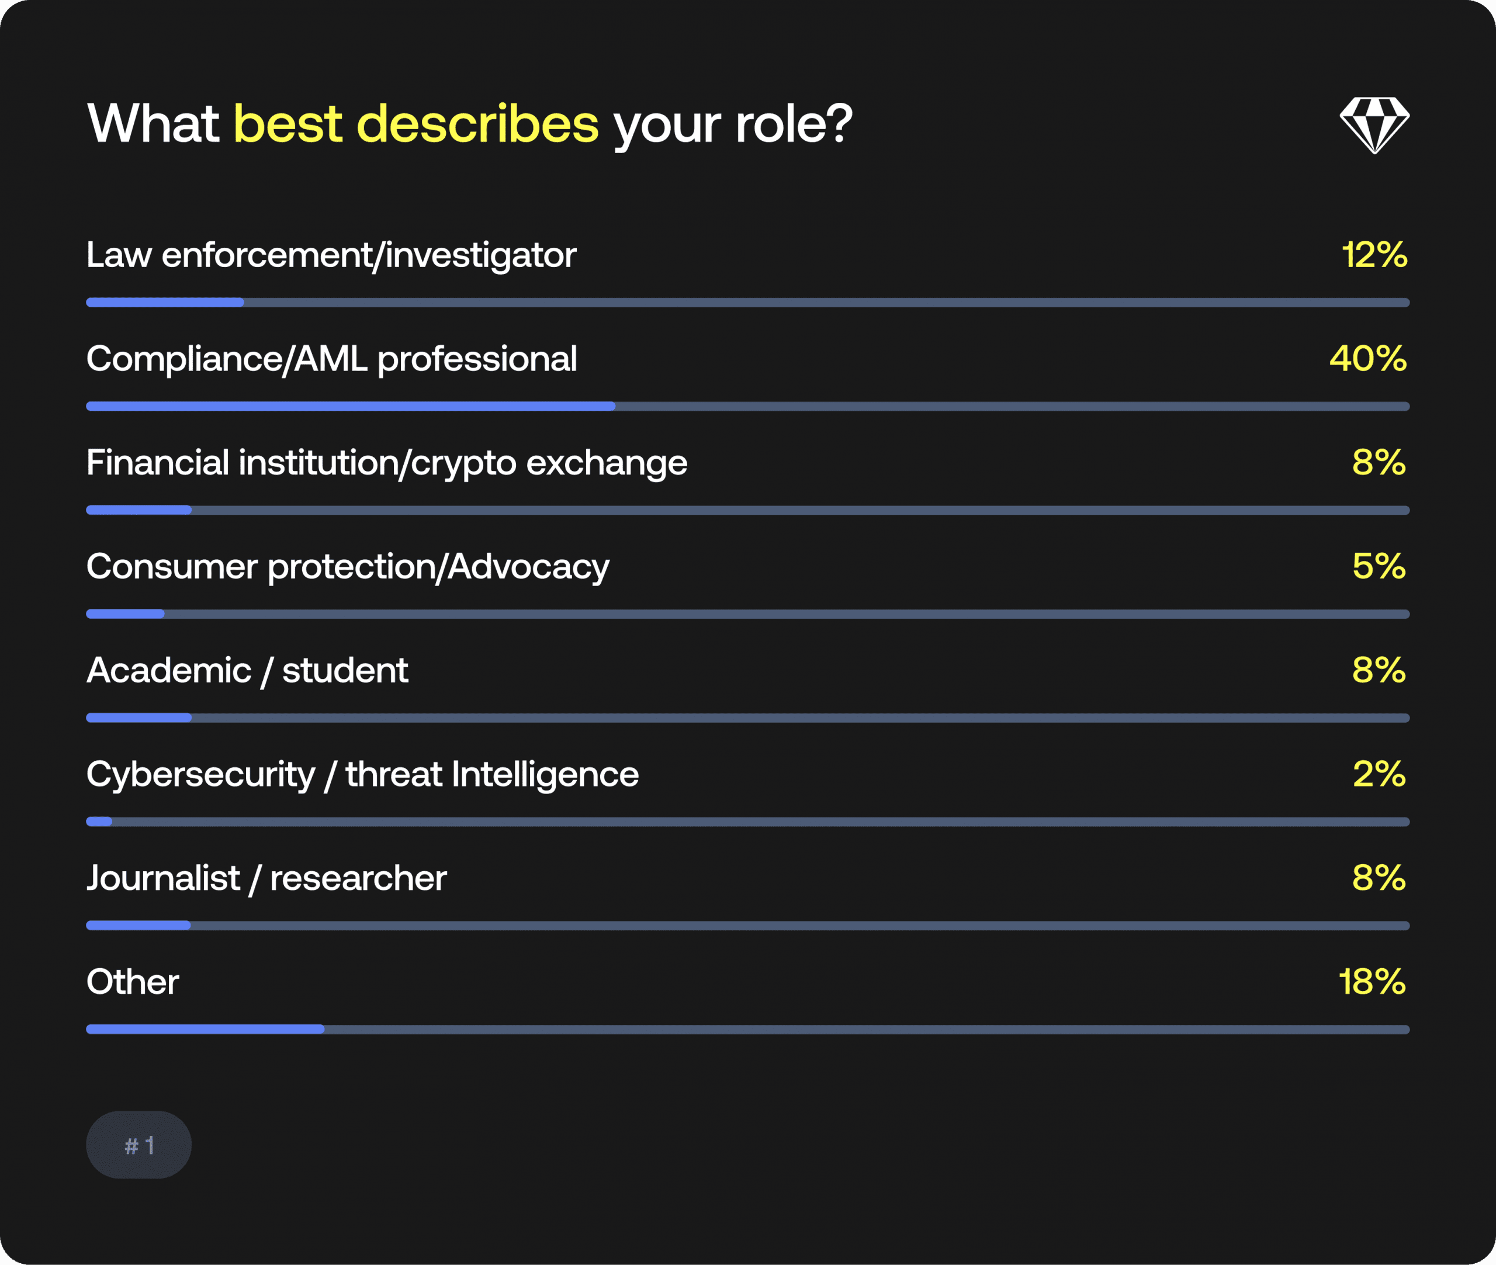Click the Consumer protection progress bar

pyautogui.click(x=747, y=614)
